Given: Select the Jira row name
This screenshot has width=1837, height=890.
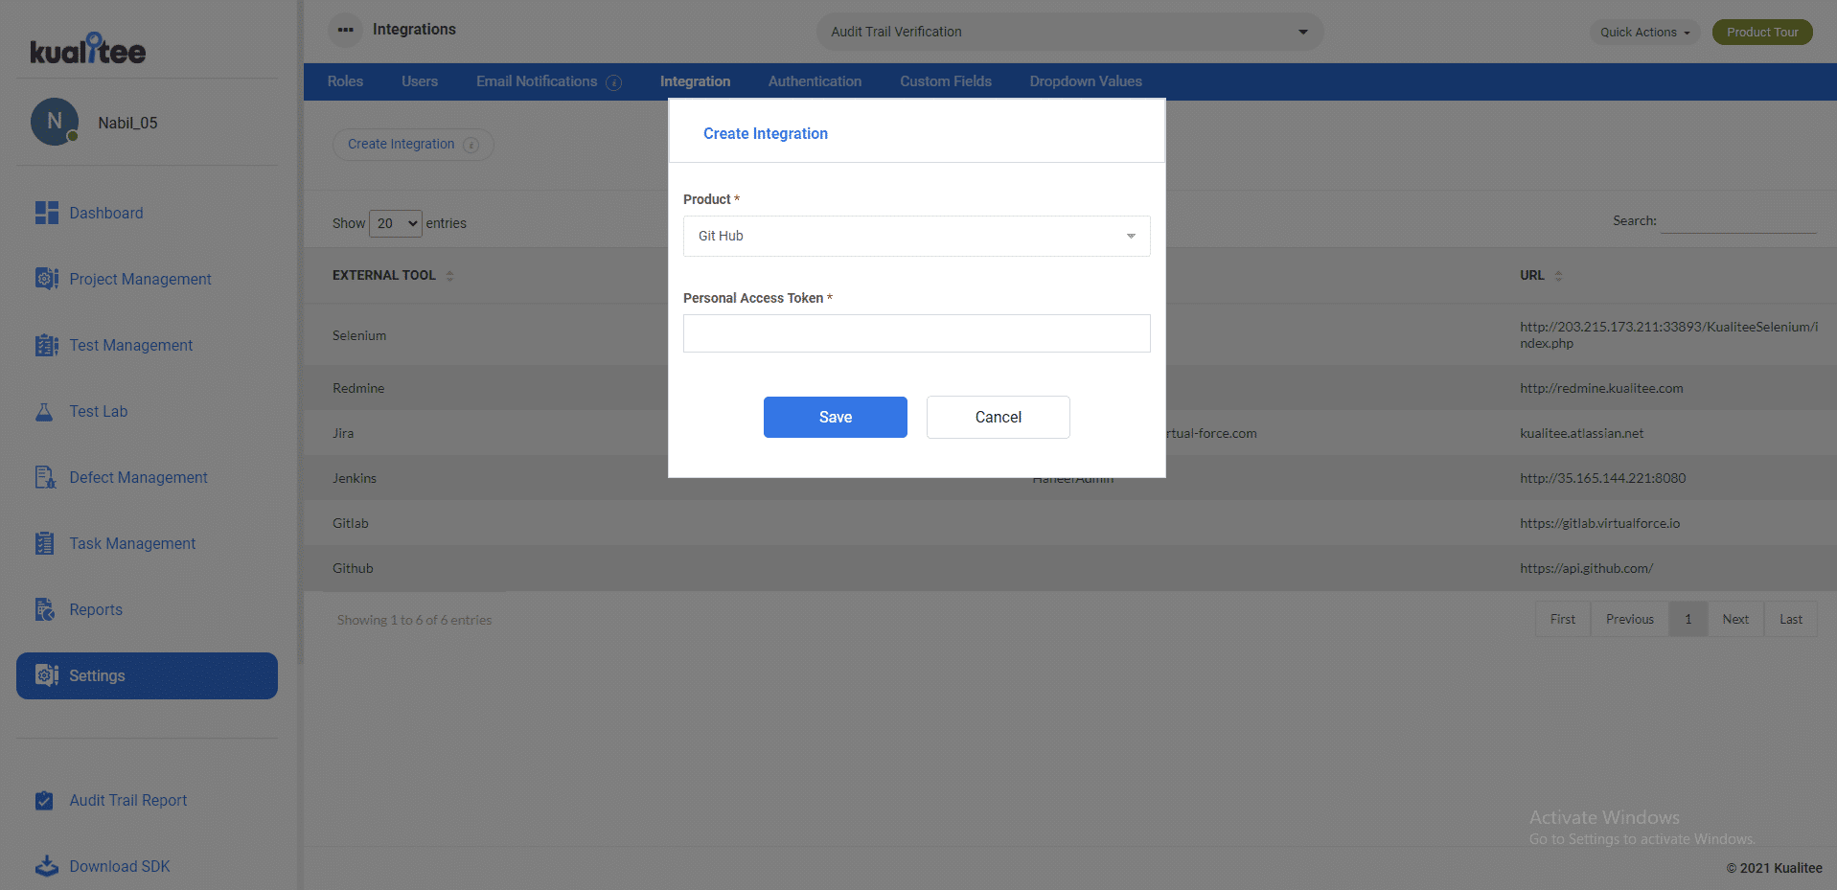Looking at the screenshot, I should coord(343,433).
